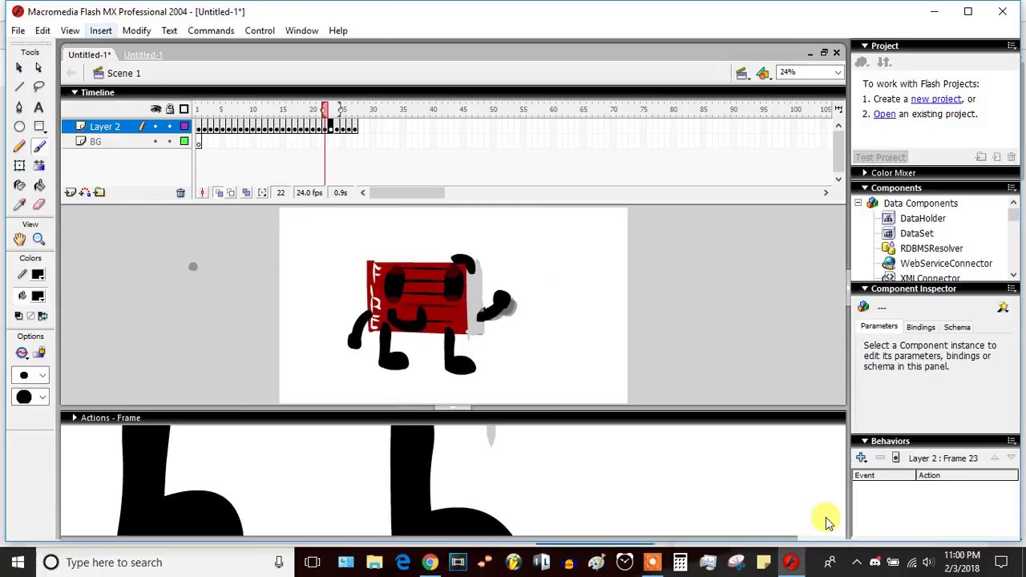Open the fill color swatch
Screen dimensions: 1026x577
point(38,296)
